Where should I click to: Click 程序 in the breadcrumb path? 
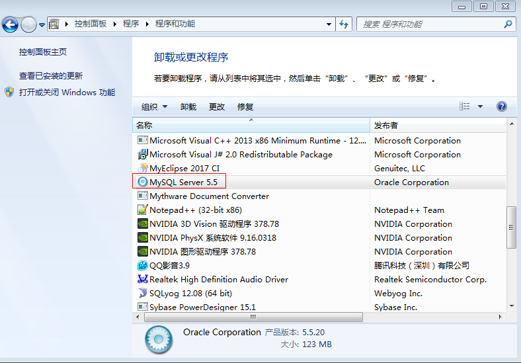click(131, 24)
